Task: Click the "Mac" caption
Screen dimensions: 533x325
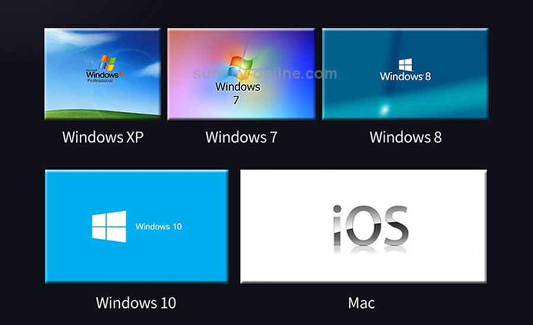Action: pos(361,303)
